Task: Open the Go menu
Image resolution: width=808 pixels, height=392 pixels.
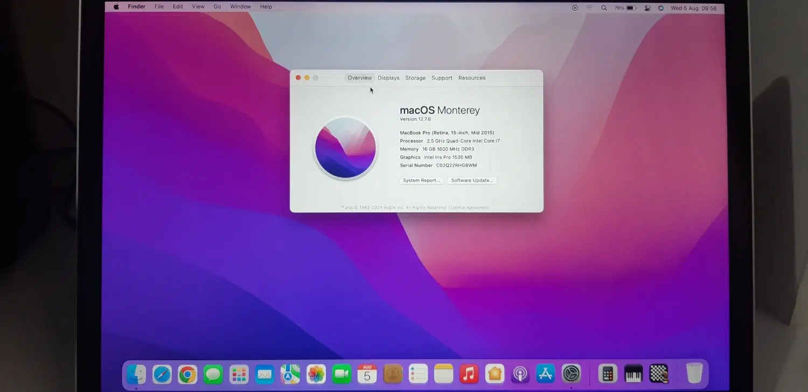Action: pos(218,7)
